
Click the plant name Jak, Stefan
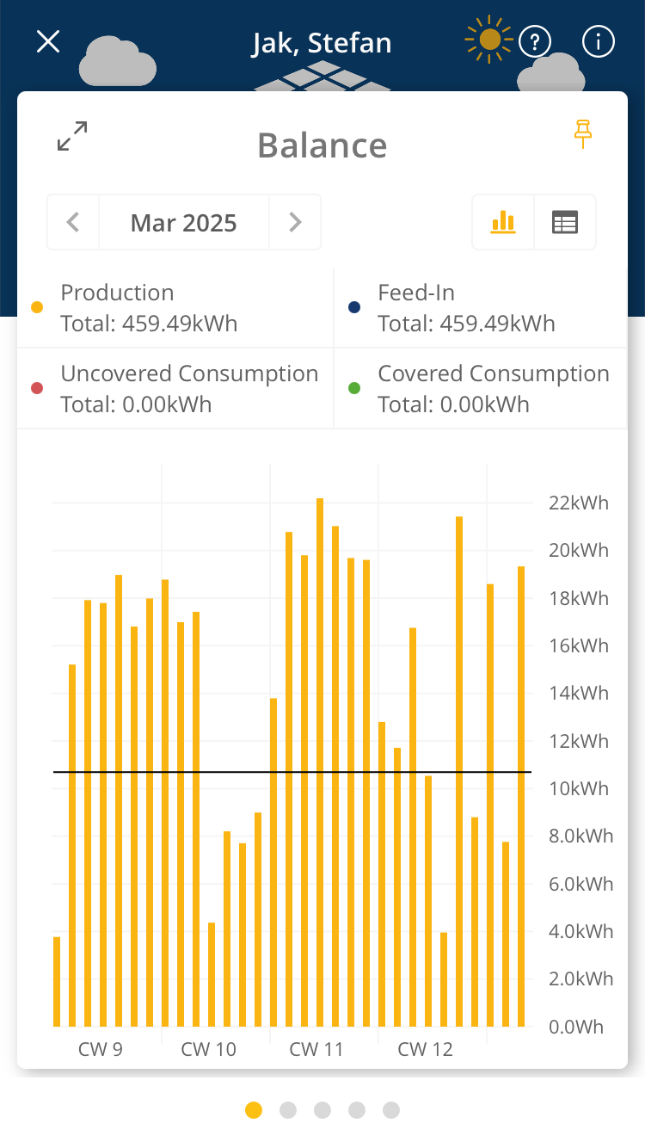pos(322,42)
